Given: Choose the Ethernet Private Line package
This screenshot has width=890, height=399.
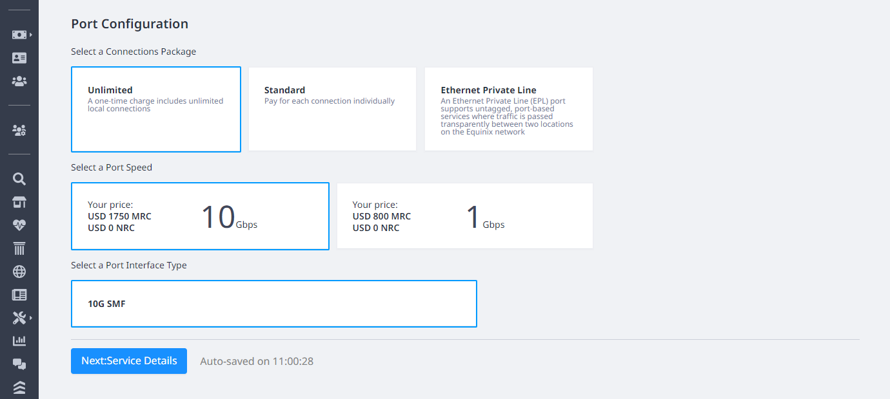Looking at the screenshot, I should coord(509,109).
